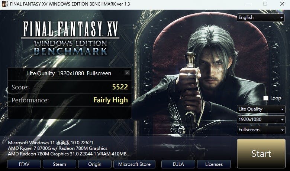Open the 1920x1080 resolution dropdown
This screenshot has height=171, width=290.
pyautogui.click(x=261, y=119)
